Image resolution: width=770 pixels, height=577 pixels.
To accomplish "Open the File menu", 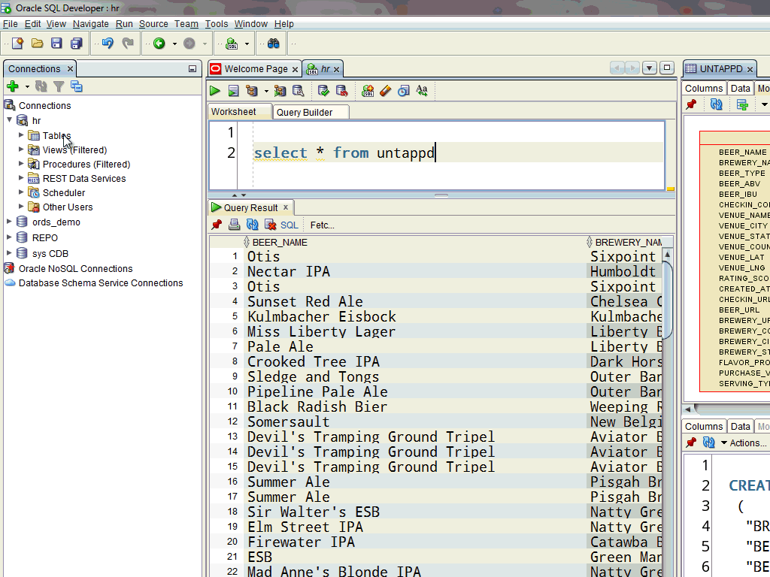I will 10,24.
